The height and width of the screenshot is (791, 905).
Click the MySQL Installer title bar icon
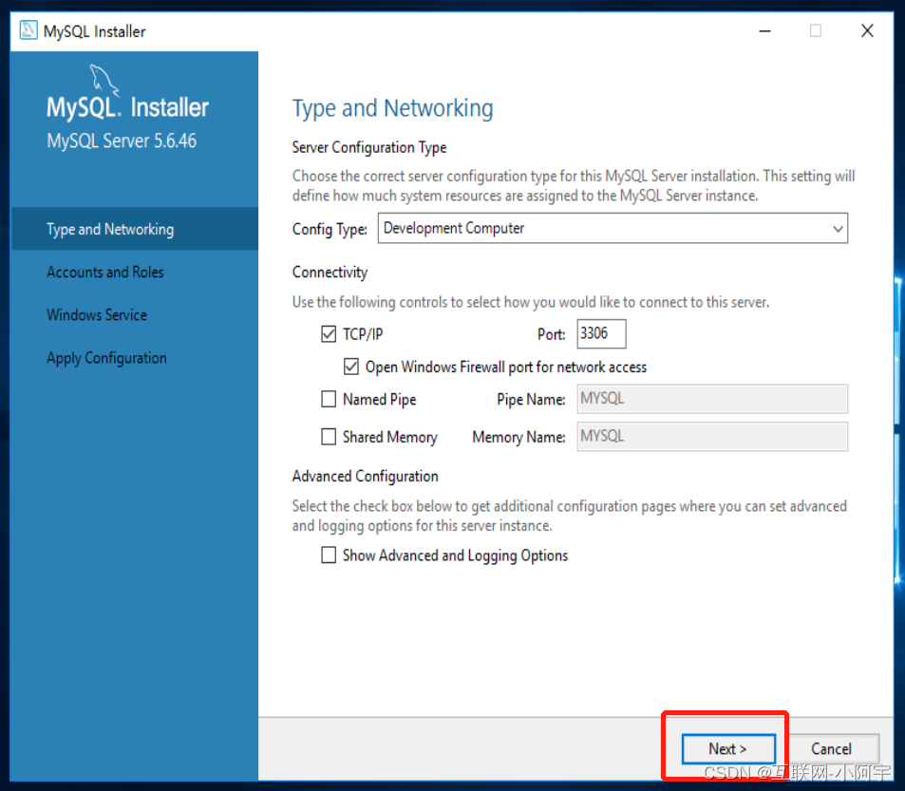[x=28, y=30]
